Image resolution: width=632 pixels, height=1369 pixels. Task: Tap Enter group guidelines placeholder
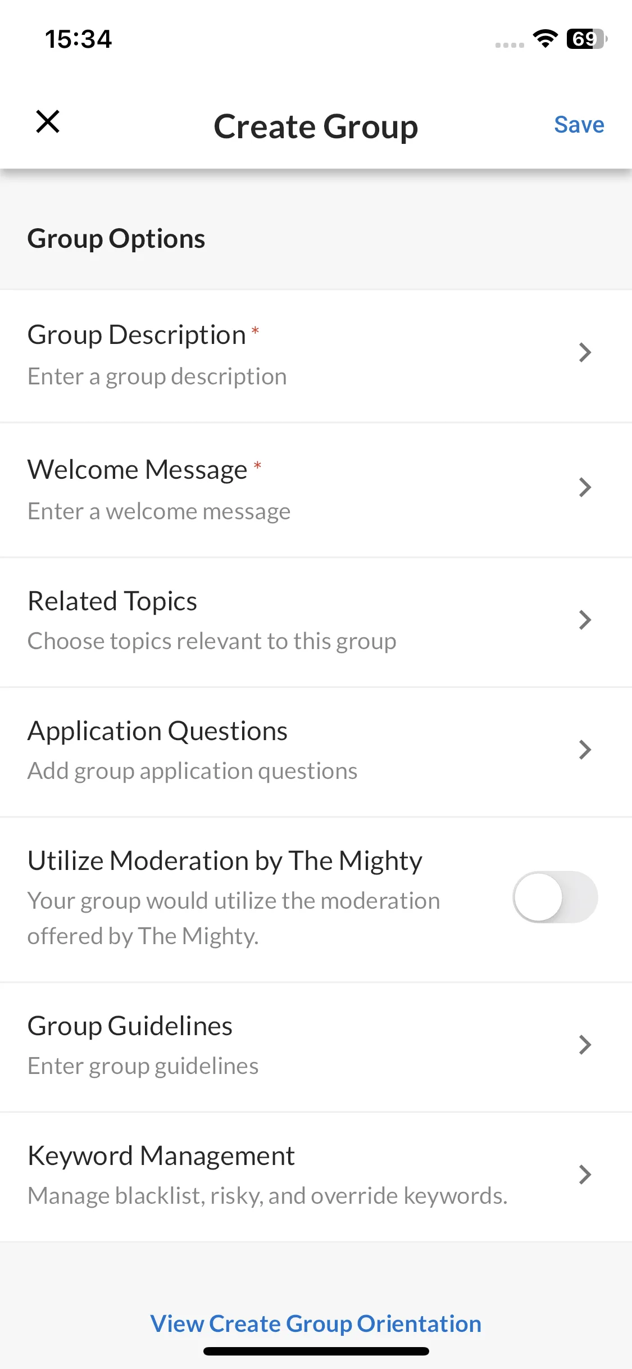(143, 1066)
